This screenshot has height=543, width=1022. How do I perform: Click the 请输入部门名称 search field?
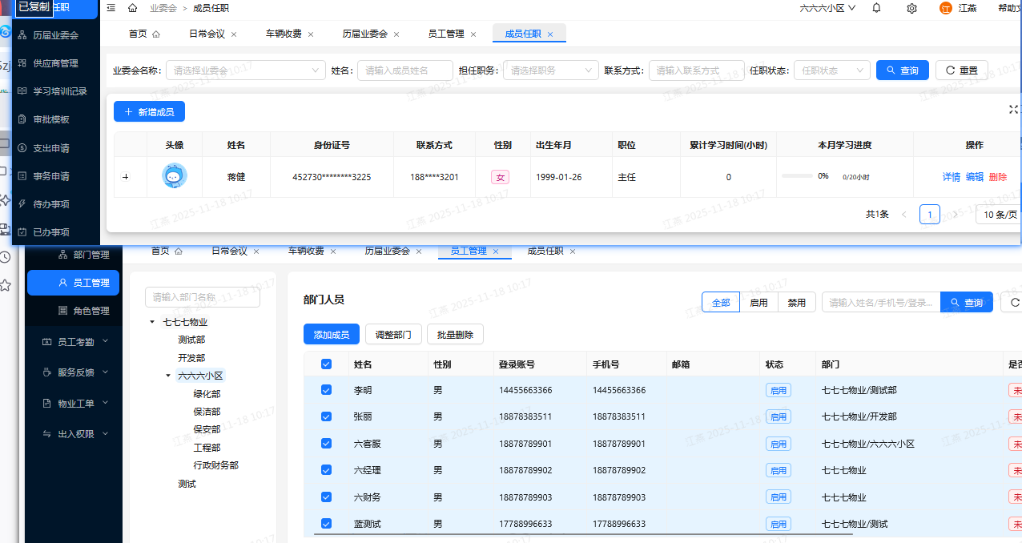202,297
